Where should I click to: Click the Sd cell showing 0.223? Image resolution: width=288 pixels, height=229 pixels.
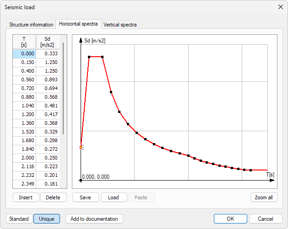pyautogui.click(x=48, y=166)
